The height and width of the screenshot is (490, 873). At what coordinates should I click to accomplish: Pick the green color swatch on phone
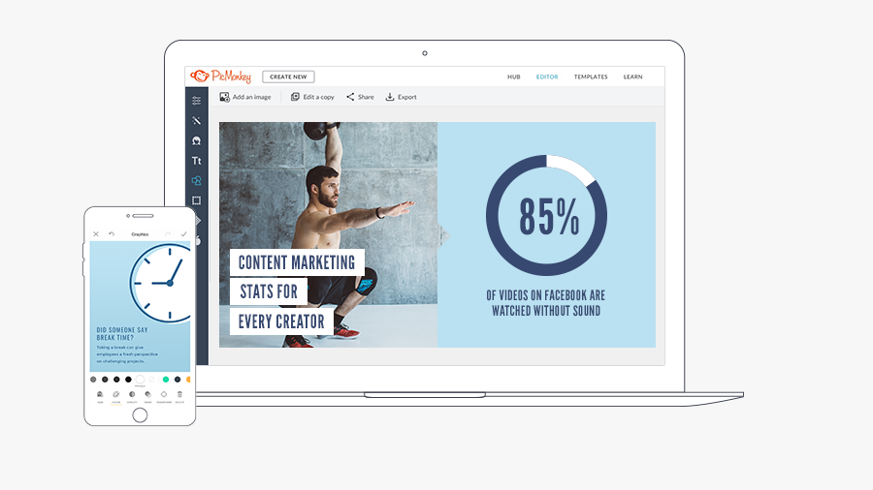point(165,380)
